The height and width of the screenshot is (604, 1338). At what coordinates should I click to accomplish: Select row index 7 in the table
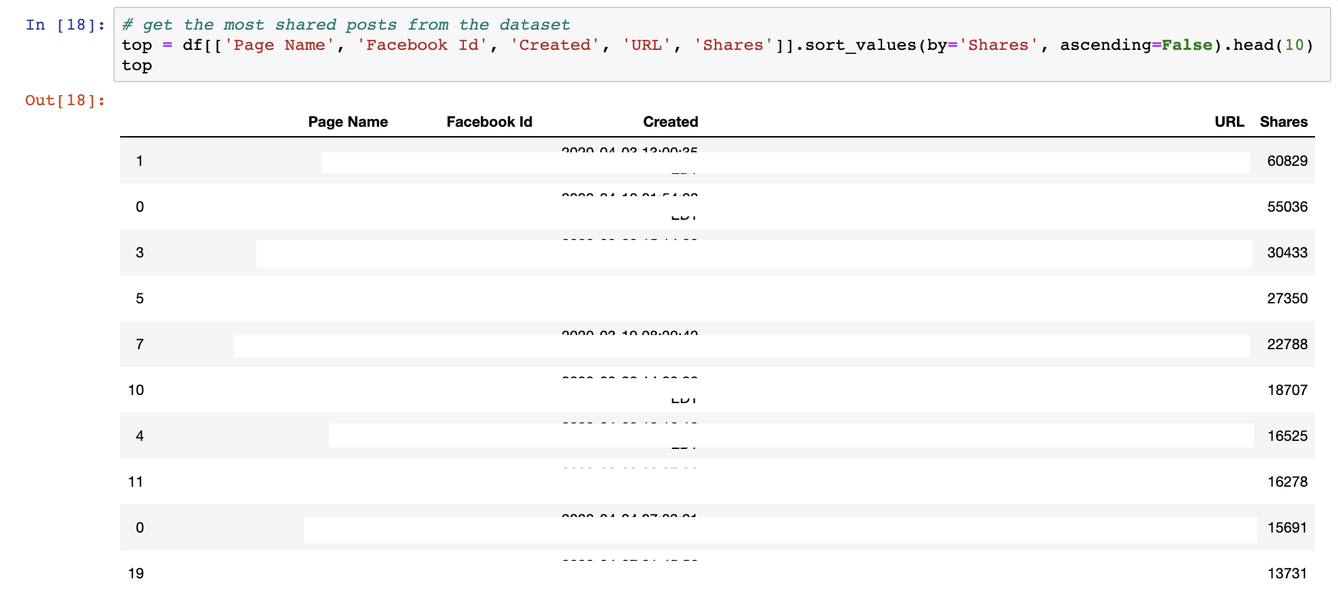click(x=140, y=344)
